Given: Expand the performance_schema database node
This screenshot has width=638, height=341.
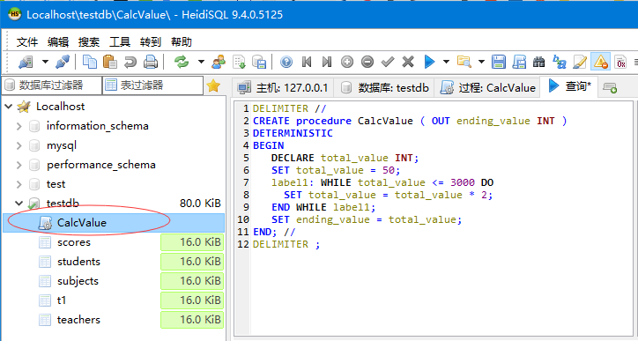Looking at the screenshot, I should point(19,165).
